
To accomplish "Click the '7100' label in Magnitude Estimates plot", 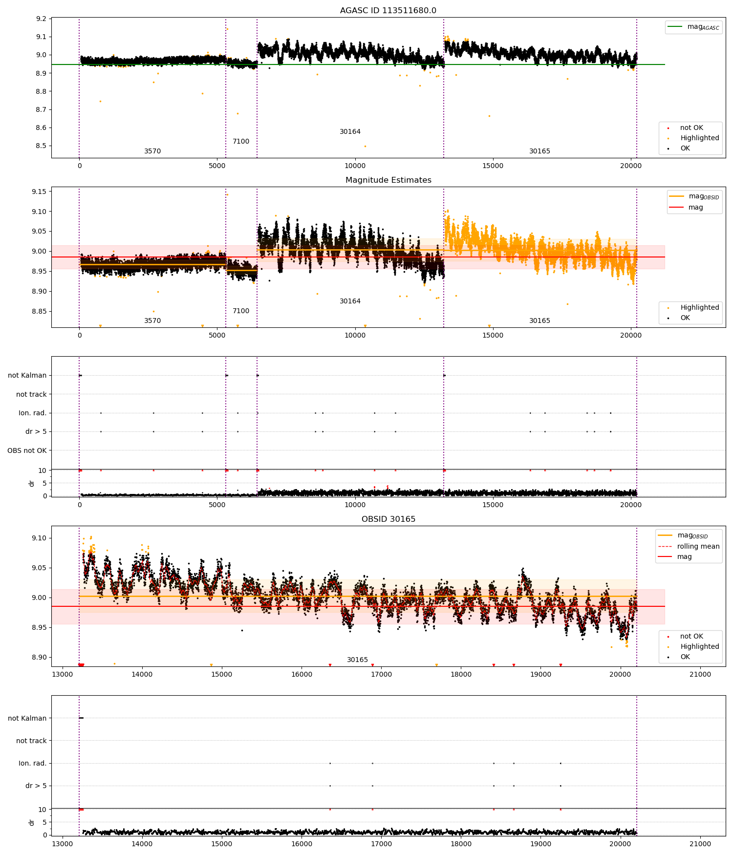I will tap(241, 311).
